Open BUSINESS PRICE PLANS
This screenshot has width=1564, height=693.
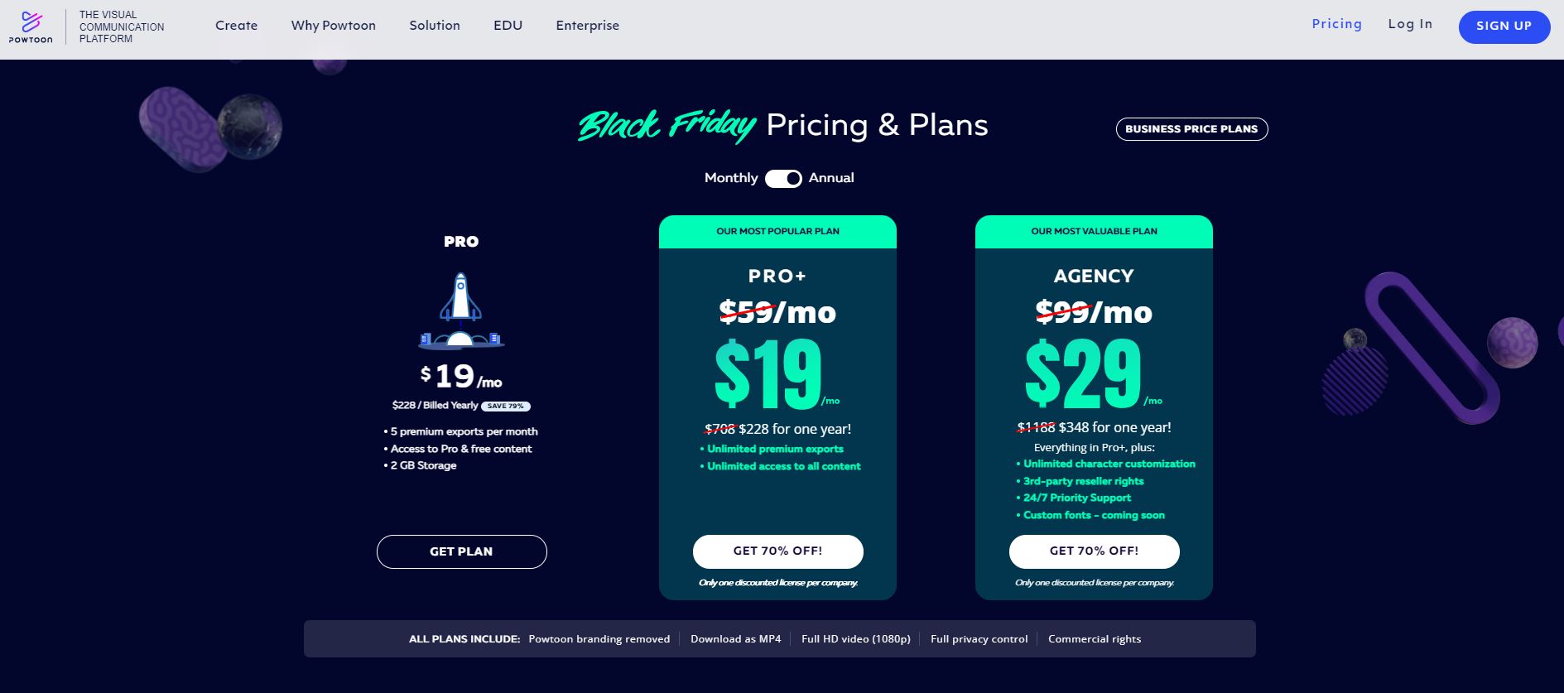pyautogui.click(x=1191, y=129)
